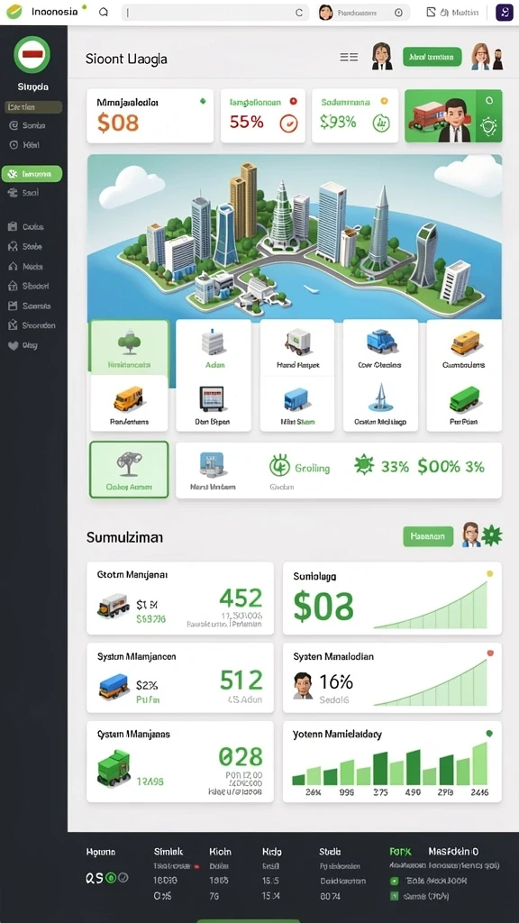Viewport: 519px width, 923px height.
Task: Click inside the top search input field
Action: (214, 13)
